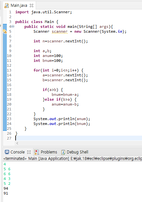Click 'import java.util.Scanner;' on line 1
142x202 pixels.
(x=44, y=12)
